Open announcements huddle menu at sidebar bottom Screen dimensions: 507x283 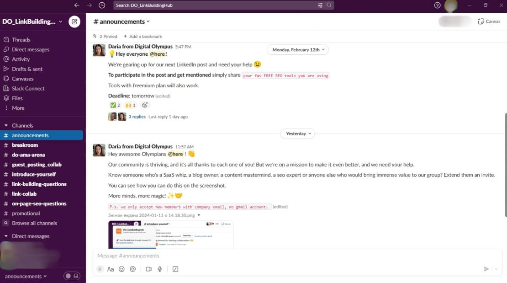26,276
